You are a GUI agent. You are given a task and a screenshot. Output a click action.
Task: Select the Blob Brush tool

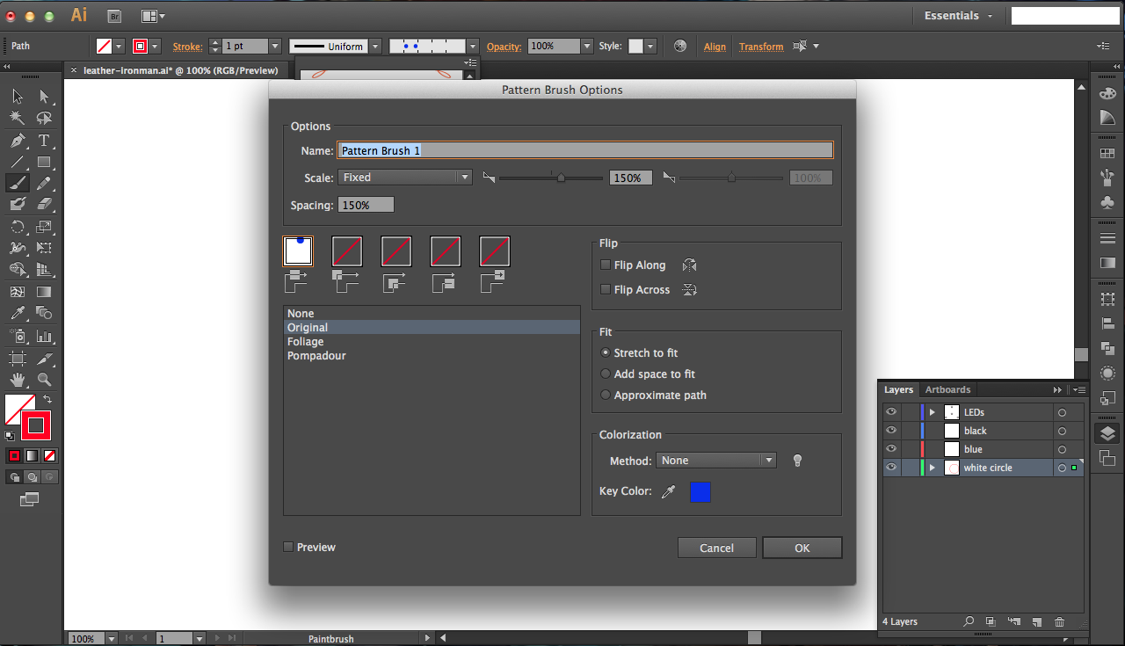pyautogui.click(x=18, y=204)
